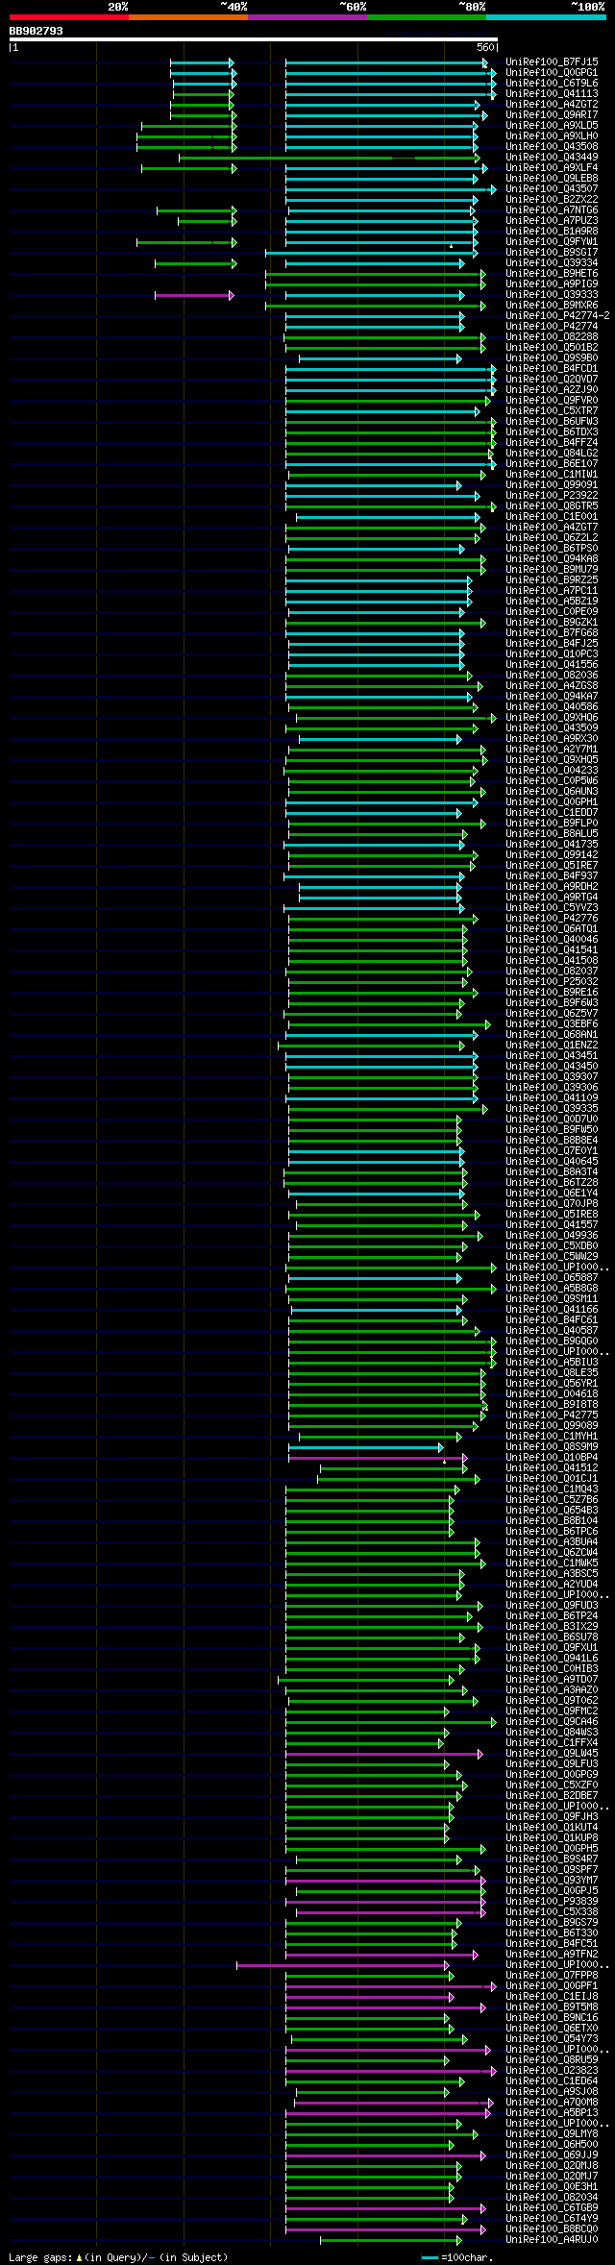Click label UniRef100_Q39333
Screen dimensions: 615x2265
pos(552,294)
